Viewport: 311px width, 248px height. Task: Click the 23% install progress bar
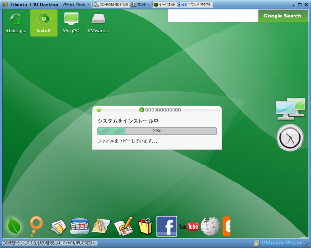coord(157,131)
